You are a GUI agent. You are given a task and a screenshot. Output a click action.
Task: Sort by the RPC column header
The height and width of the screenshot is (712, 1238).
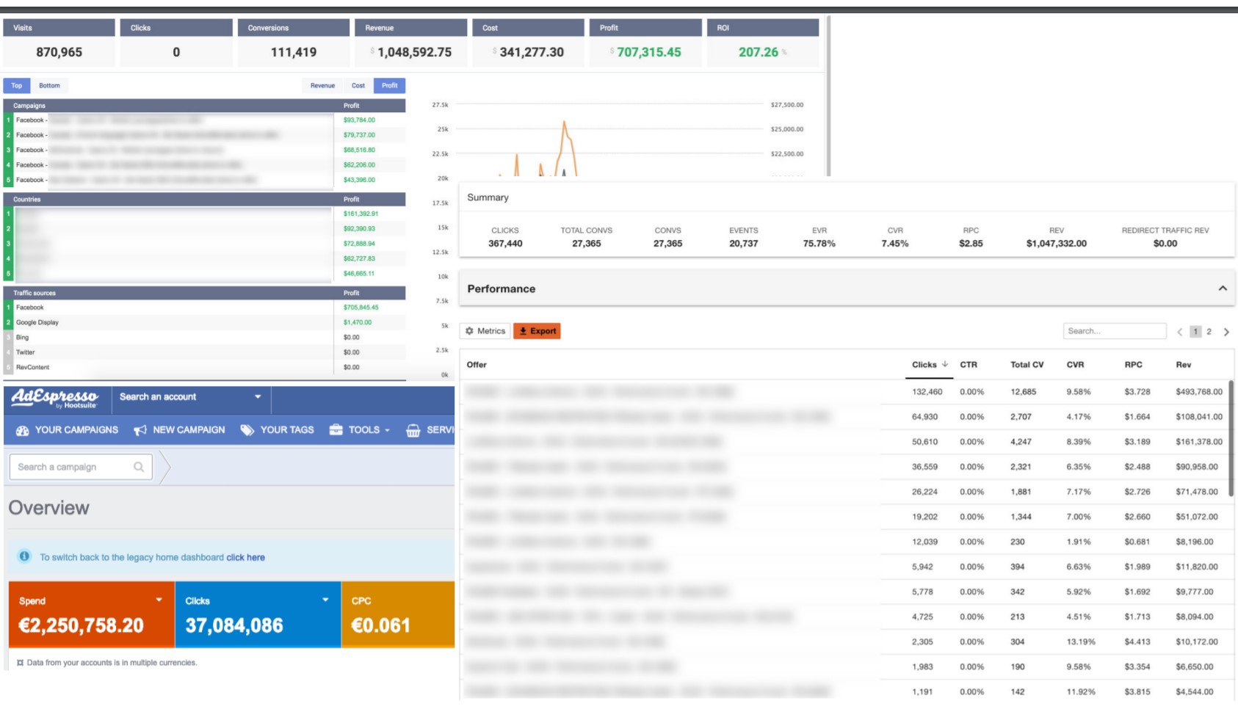[x=1133, y=365]
